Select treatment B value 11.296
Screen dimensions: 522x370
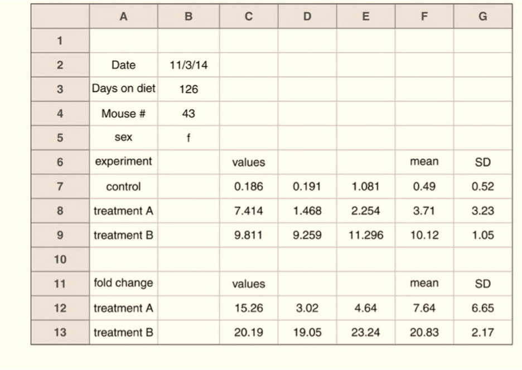point(365,235)
